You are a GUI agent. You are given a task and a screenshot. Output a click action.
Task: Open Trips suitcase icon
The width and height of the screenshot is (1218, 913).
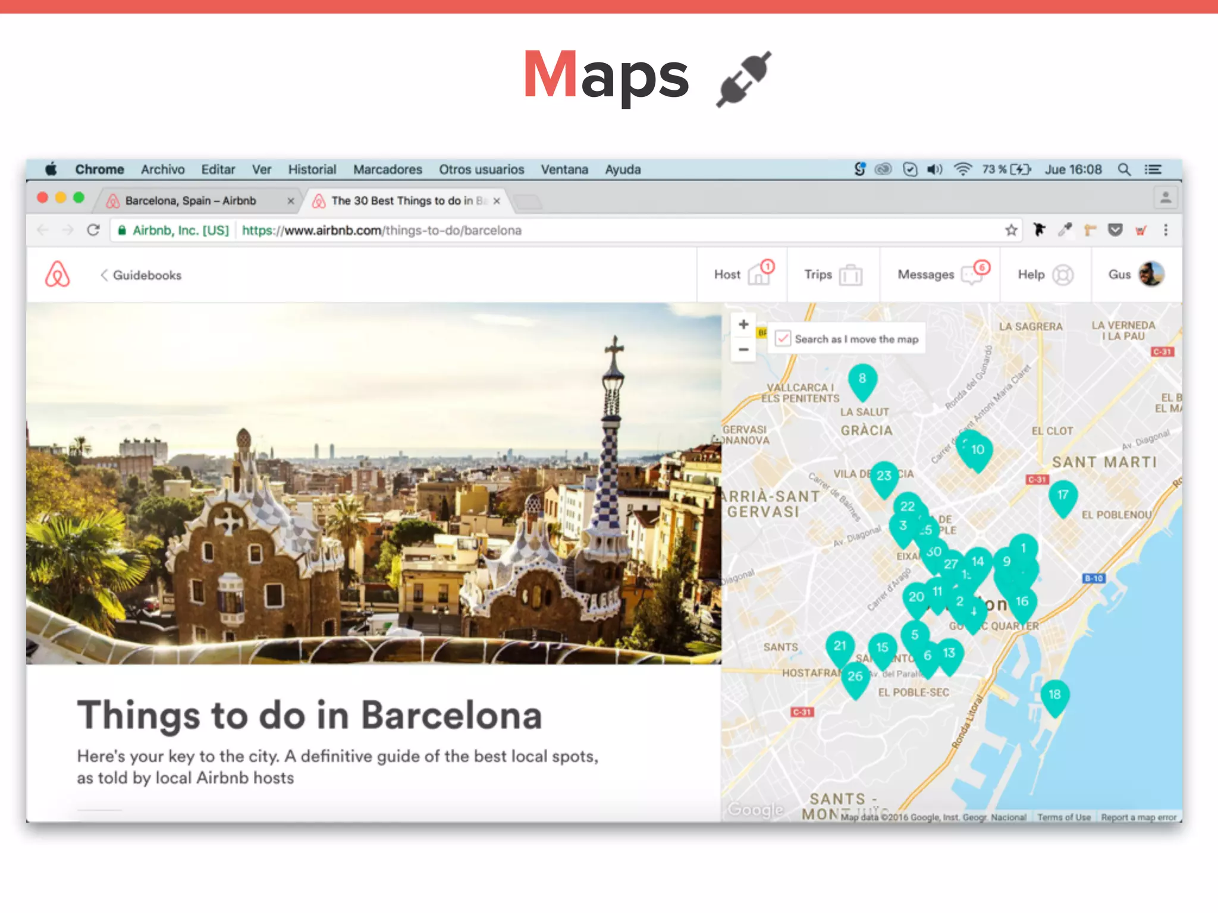(850, 275)
